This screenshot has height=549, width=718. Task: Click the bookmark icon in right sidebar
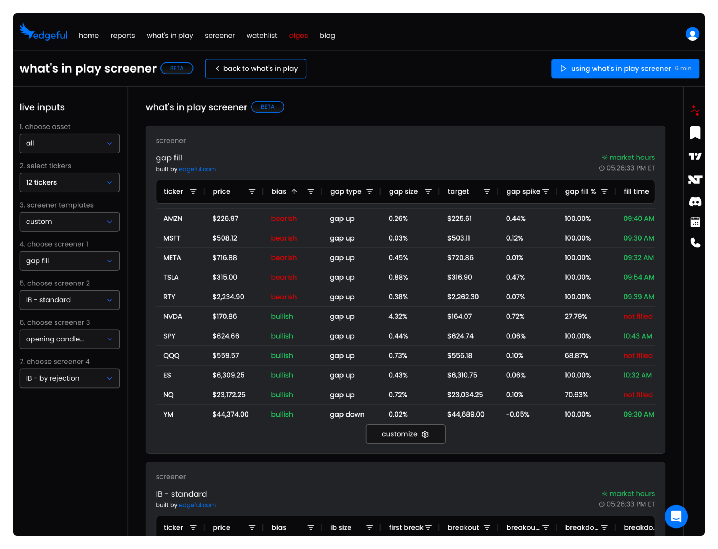(695, 132)
